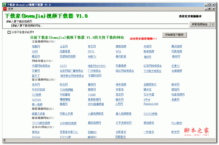Open the CCTV link
This screenshot has height=145, width=219.
(63, 66)
